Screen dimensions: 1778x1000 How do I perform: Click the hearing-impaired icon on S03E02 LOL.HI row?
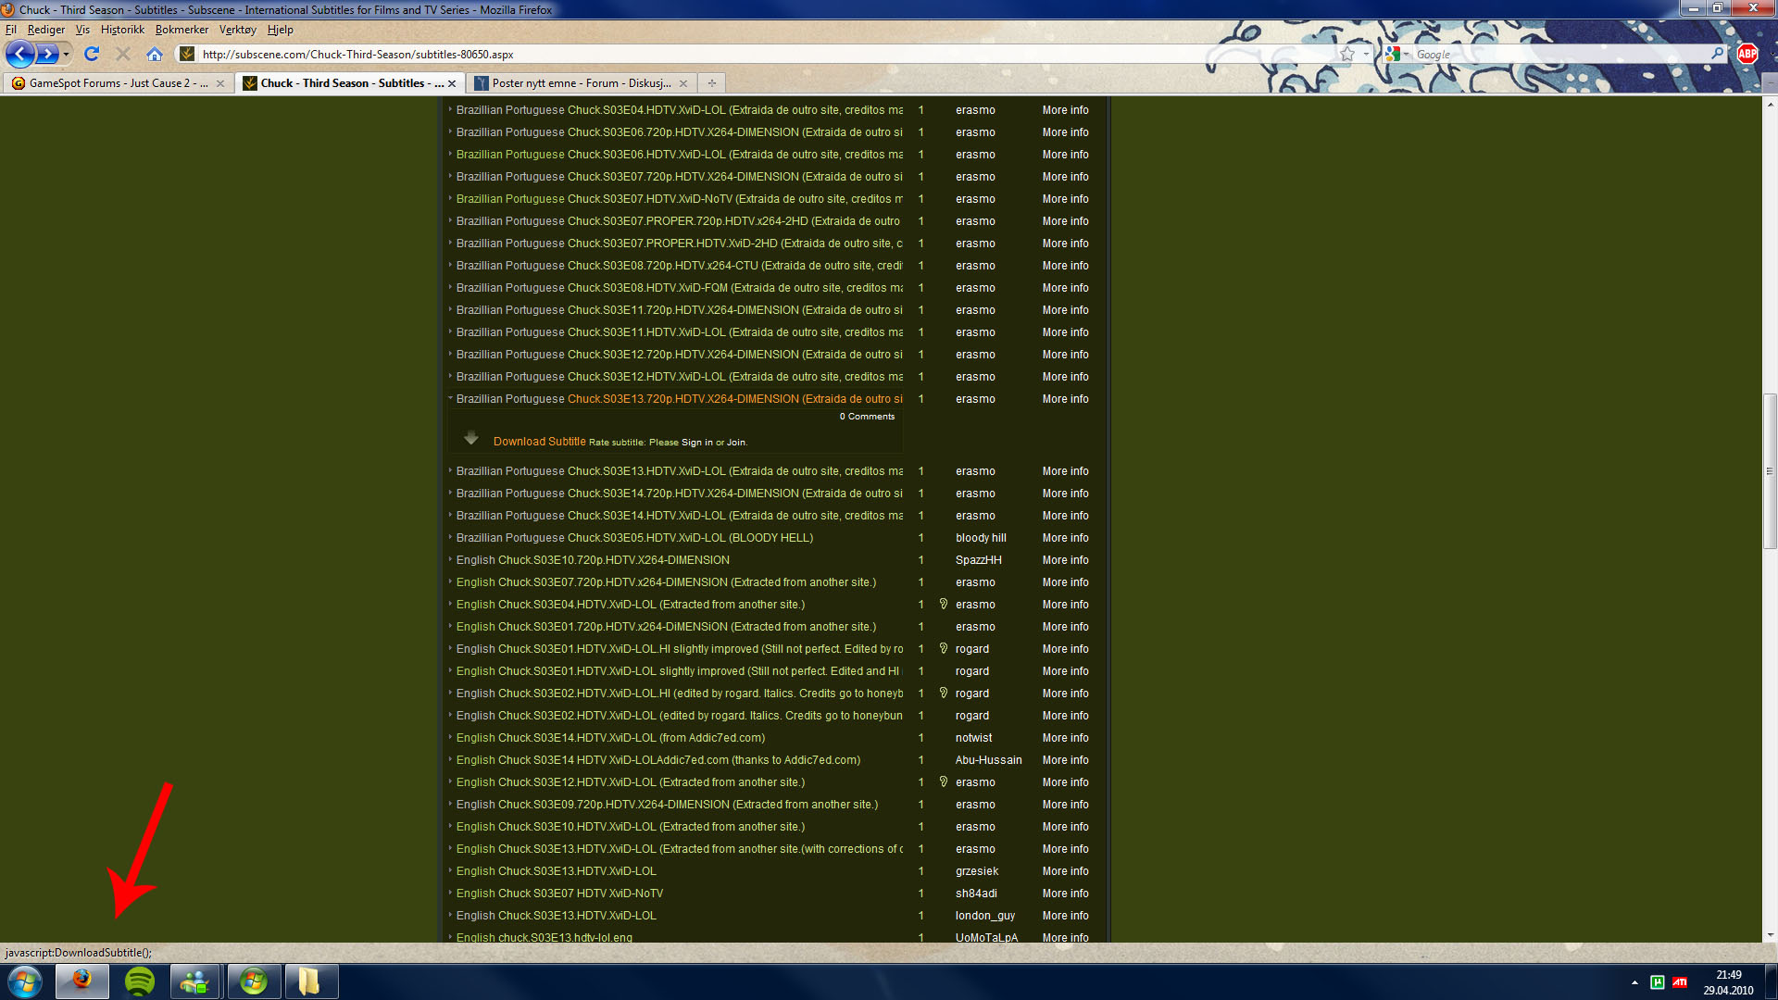point(944,693)
